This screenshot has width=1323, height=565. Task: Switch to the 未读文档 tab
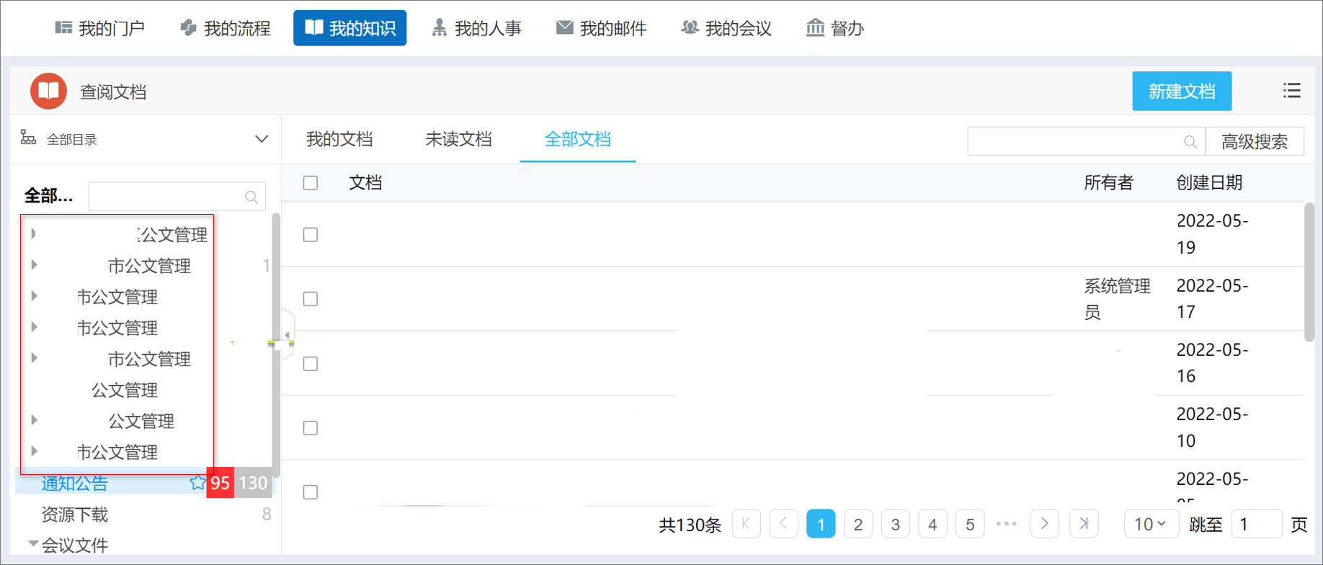point(458,139)
